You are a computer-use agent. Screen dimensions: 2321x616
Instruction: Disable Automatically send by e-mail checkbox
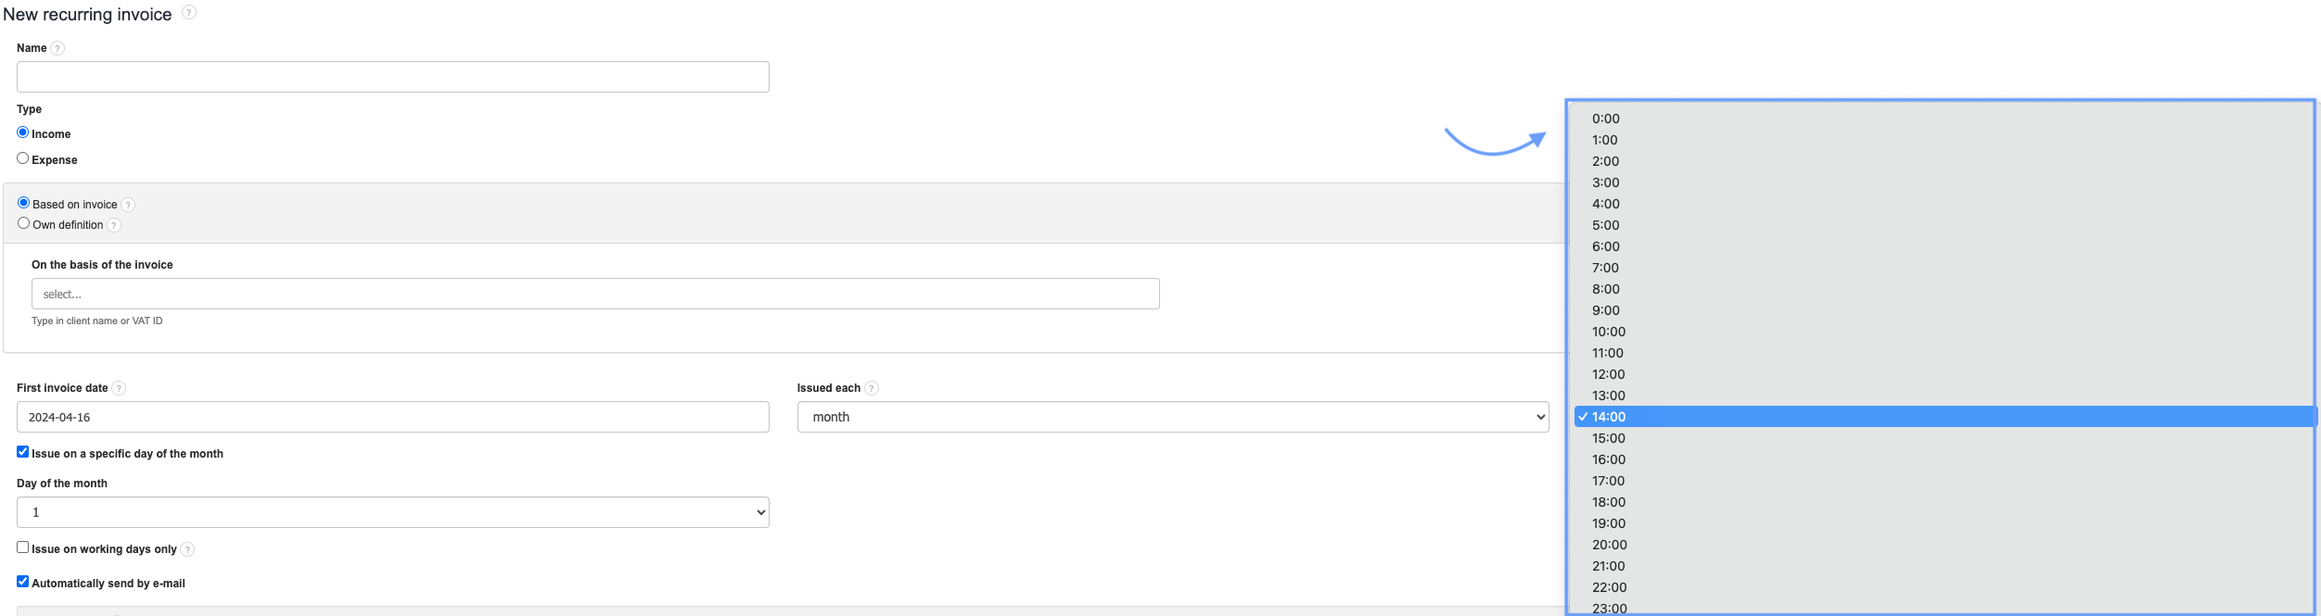23,582
